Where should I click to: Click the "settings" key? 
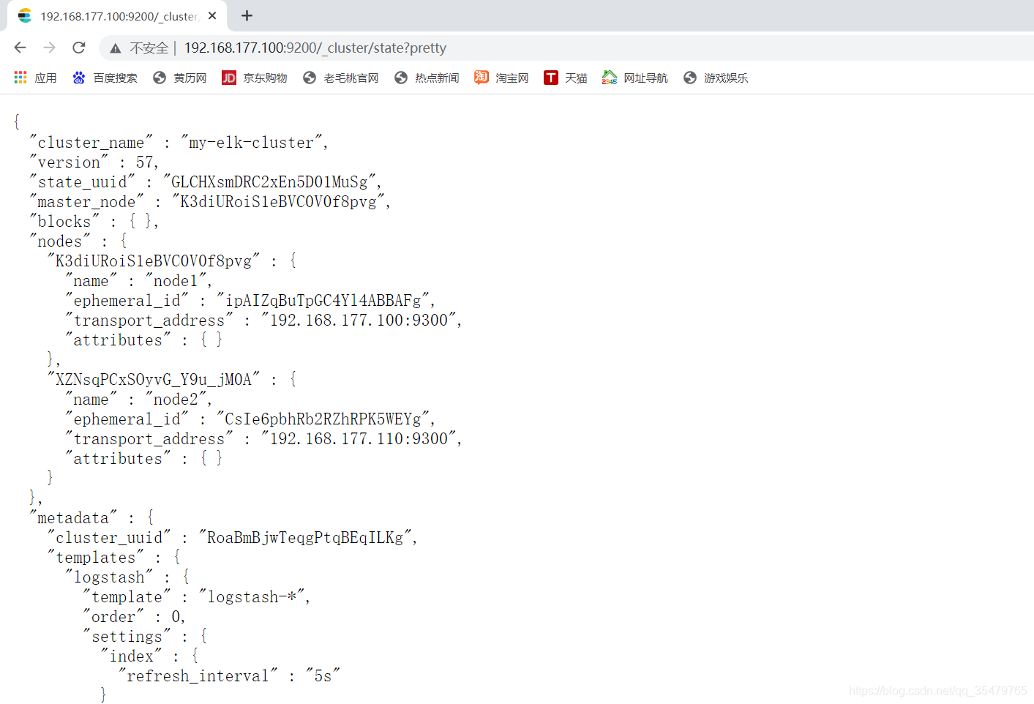click(127, 636)
